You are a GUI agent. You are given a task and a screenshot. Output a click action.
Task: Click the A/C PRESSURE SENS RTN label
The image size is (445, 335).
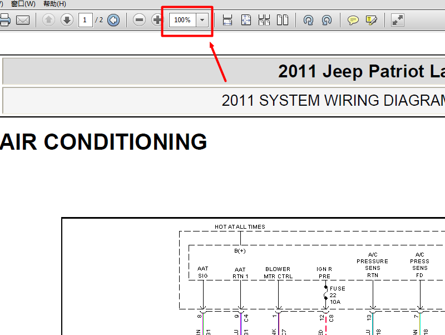click(372, 265)
